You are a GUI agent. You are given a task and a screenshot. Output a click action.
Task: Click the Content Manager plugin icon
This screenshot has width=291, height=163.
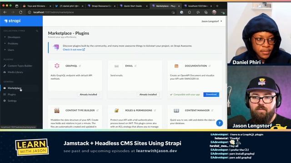click(x=176, y=110)
